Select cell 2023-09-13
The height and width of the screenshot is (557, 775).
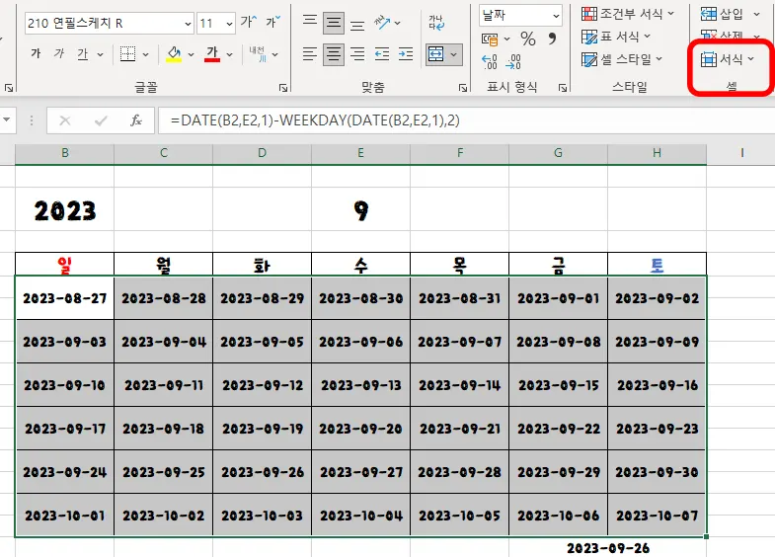tap(360, 385)
